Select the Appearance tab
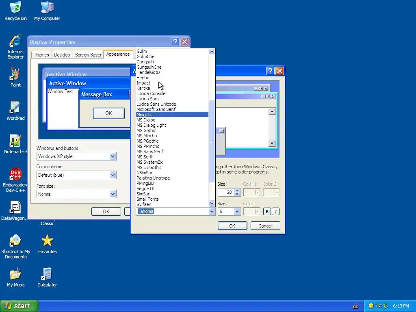Screen dimensions: 416x312 click(x=118, y=54)
